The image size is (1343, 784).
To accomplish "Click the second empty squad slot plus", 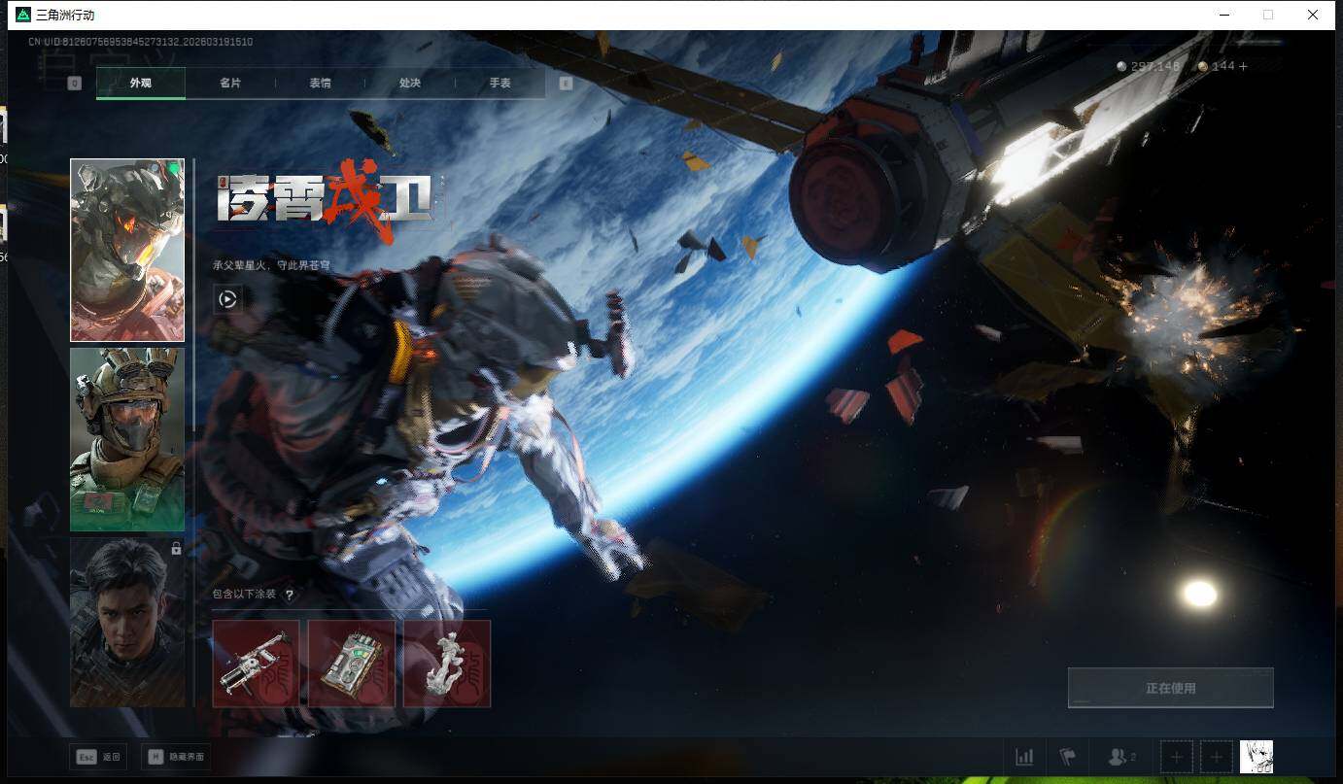I will [1216, 757].
